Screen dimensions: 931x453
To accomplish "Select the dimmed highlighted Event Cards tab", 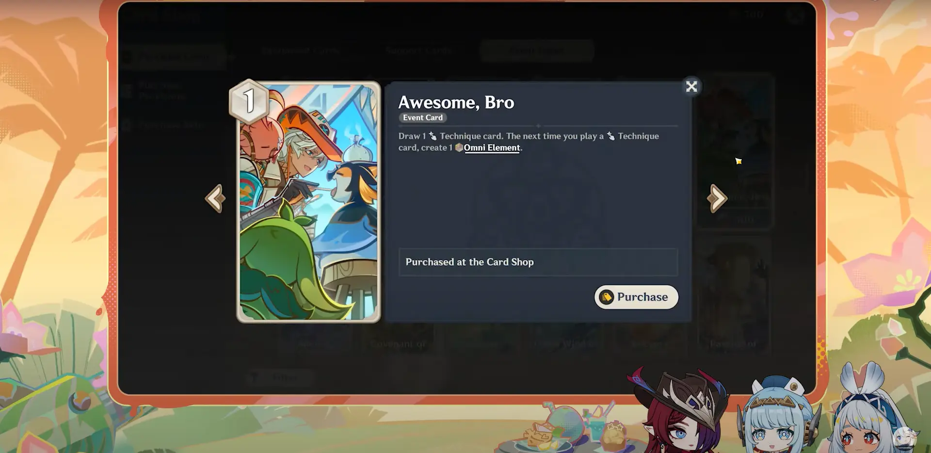I will [537, 50].
